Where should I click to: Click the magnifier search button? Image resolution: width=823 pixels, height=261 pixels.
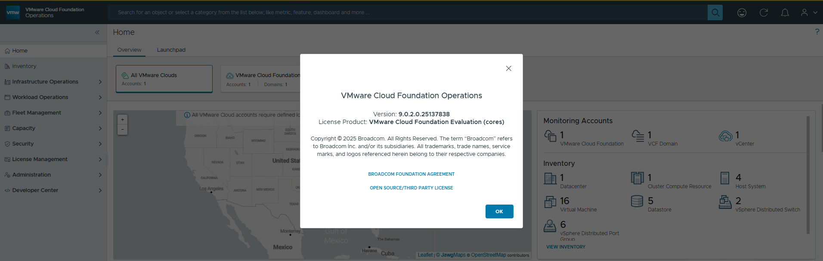[715, 12]
